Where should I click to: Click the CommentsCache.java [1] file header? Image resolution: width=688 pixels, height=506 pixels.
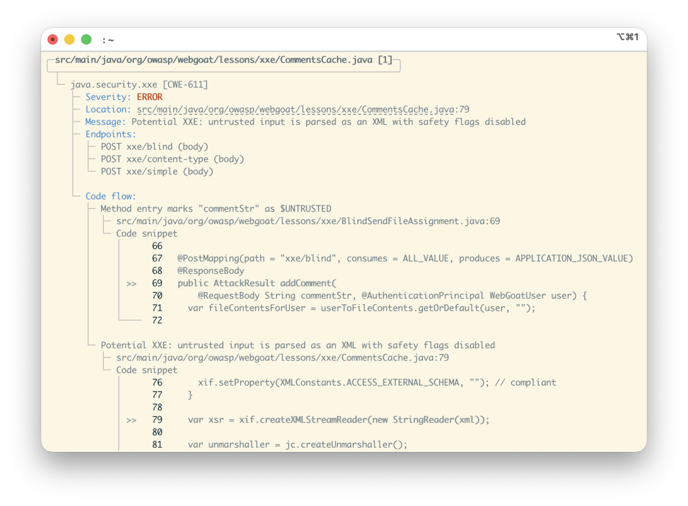[224, 60]
